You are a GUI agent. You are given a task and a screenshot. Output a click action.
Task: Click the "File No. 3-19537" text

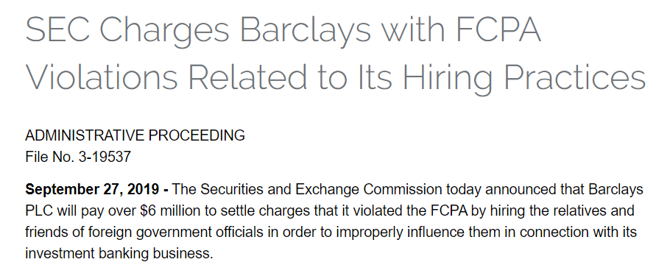click(78, 157)
